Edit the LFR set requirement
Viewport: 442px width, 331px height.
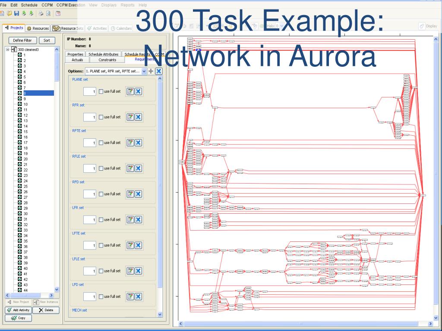130,219
